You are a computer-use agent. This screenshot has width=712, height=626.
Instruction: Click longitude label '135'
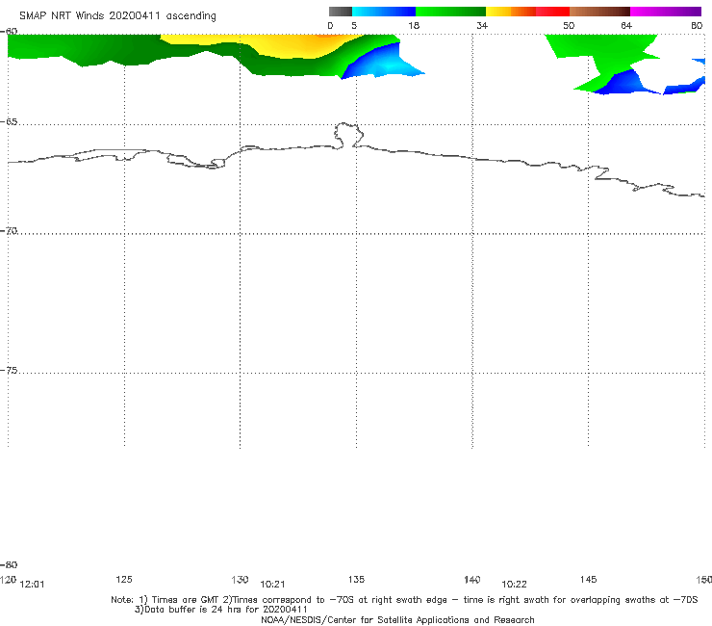356,579
